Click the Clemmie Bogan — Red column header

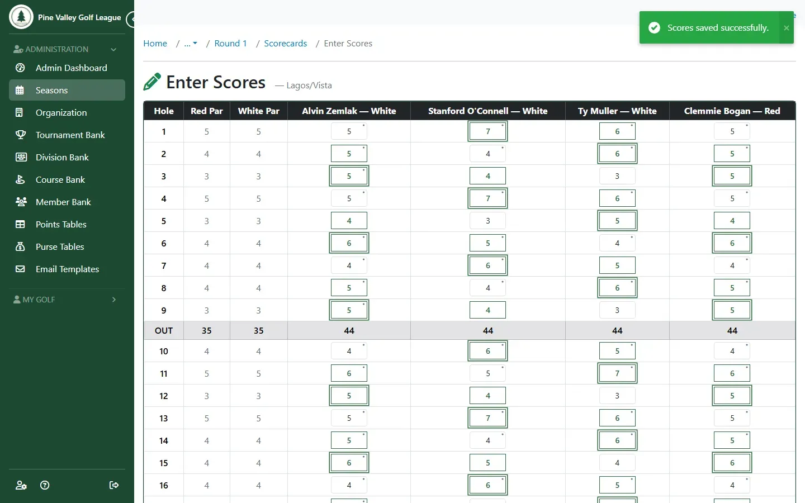(x=732, y=111)
